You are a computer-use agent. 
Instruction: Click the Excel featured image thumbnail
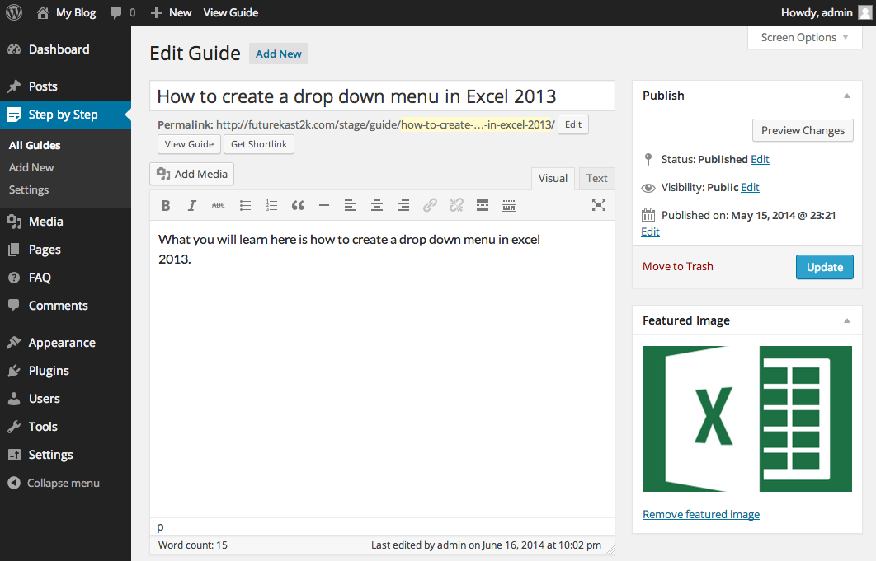[x=747, y=418]
